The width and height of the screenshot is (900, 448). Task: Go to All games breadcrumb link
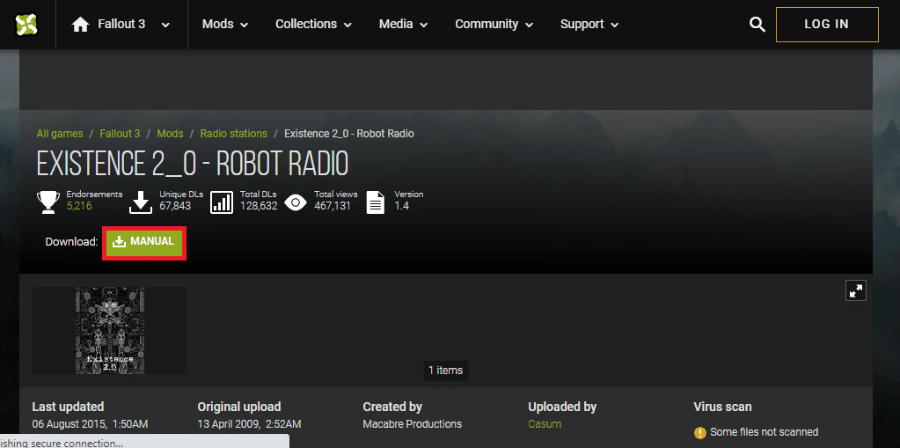click(60, 133)
